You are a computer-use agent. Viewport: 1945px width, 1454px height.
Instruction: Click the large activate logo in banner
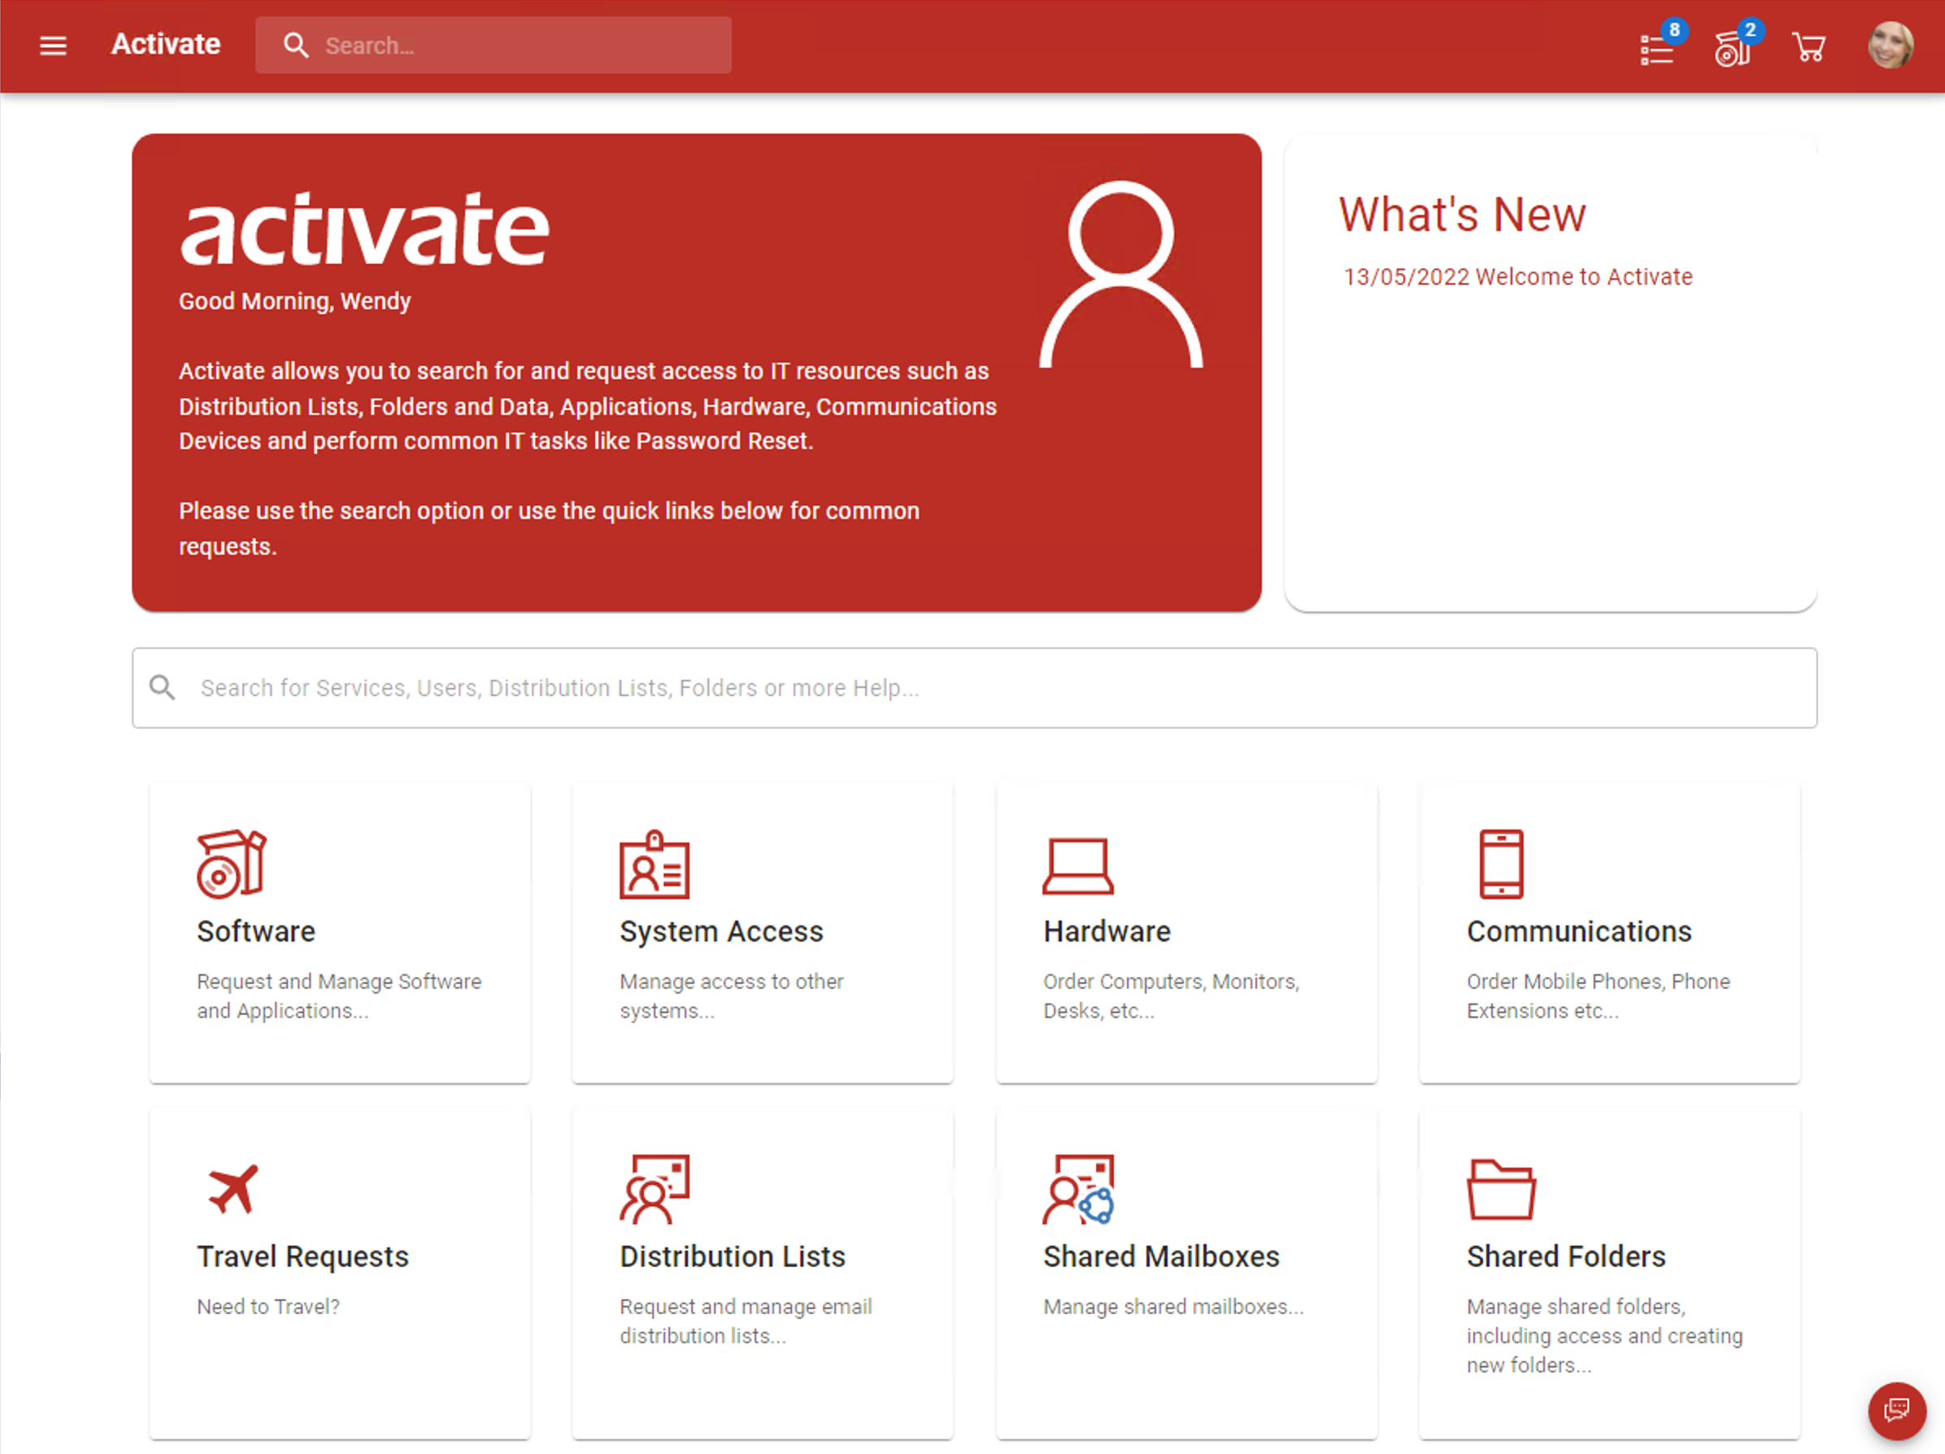365,229
